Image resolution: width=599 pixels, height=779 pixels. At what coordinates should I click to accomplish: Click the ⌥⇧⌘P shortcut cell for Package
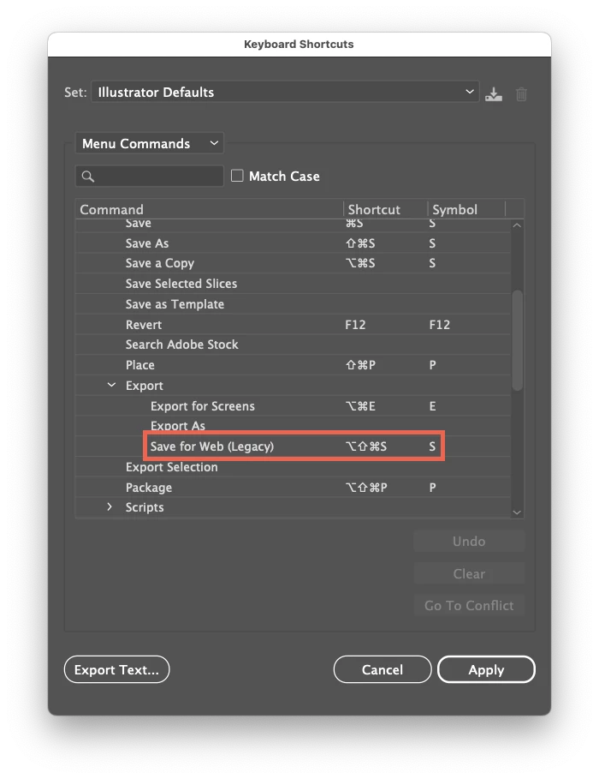pos(366,488)
